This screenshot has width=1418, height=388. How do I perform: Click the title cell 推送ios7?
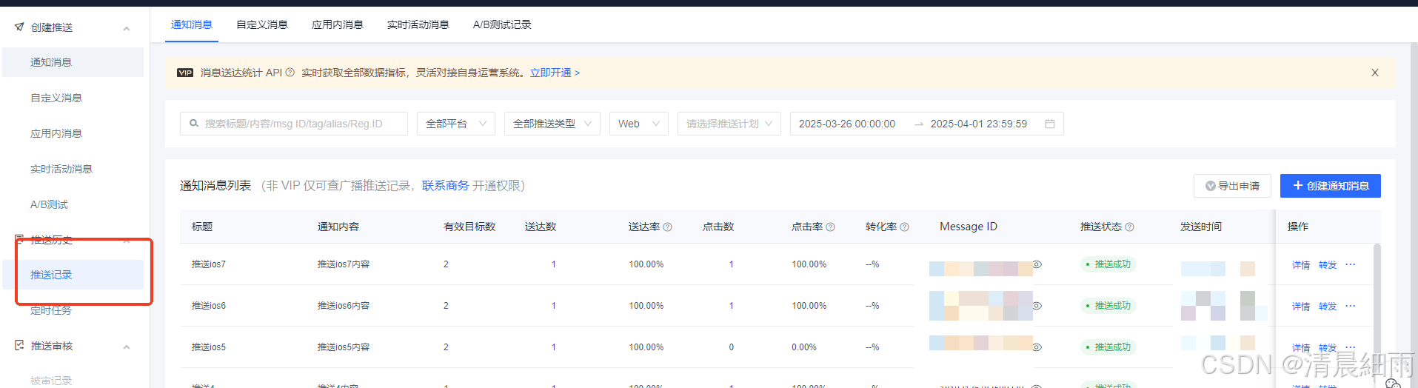coord(209,264)
